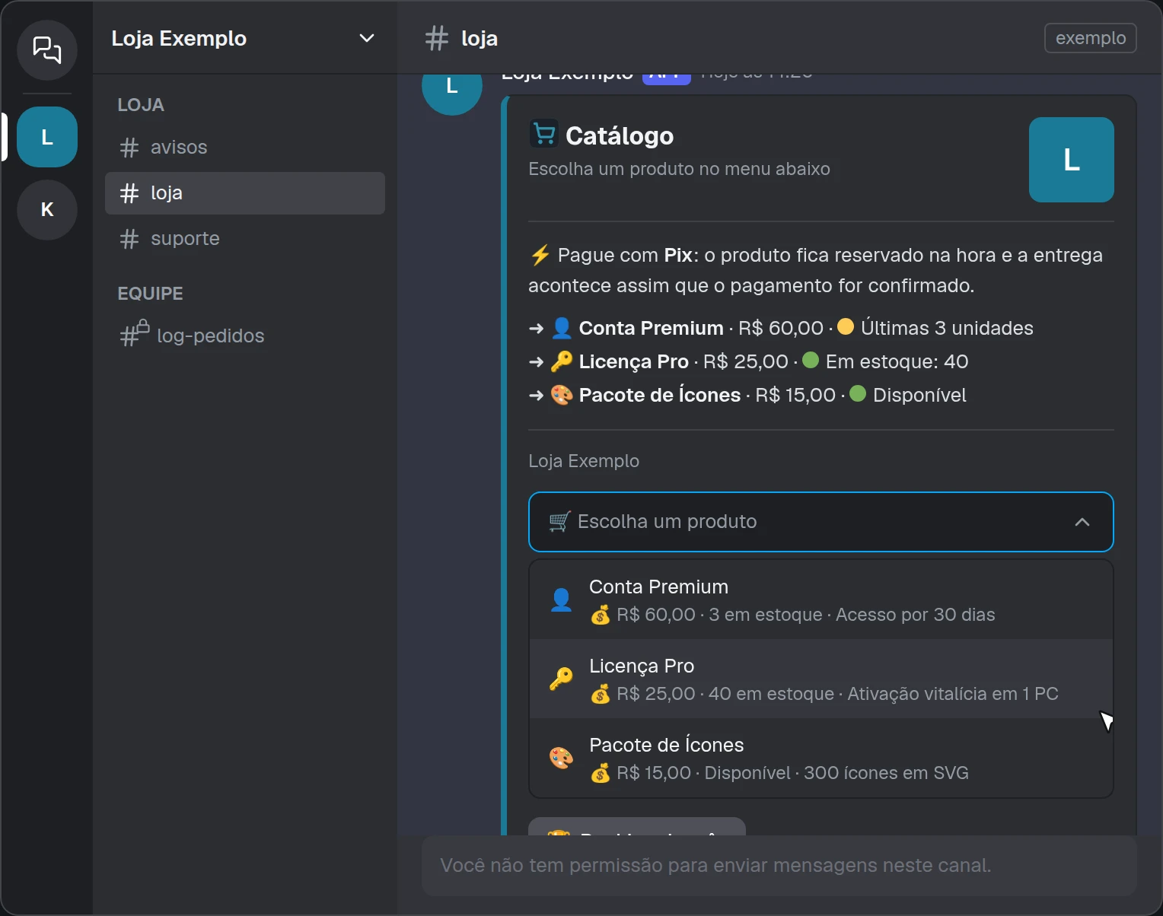The width and height of the screenshot is (1163, 916).
Task: Choose Licença Pro from the menu
Action: [x=821, y=679]
